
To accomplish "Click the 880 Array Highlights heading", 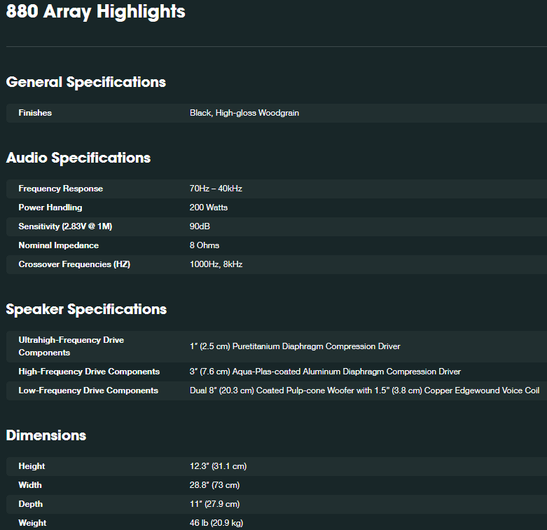I will (x=95, y=11).
